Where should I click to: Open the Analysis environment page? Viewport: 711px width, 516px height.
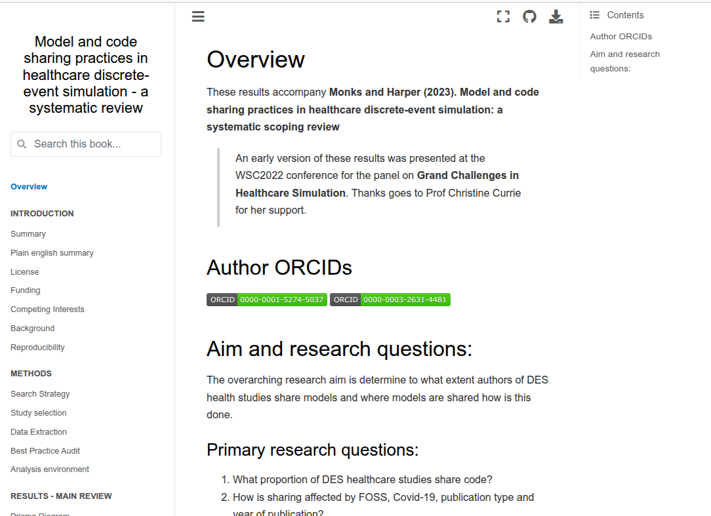[50, 469]
